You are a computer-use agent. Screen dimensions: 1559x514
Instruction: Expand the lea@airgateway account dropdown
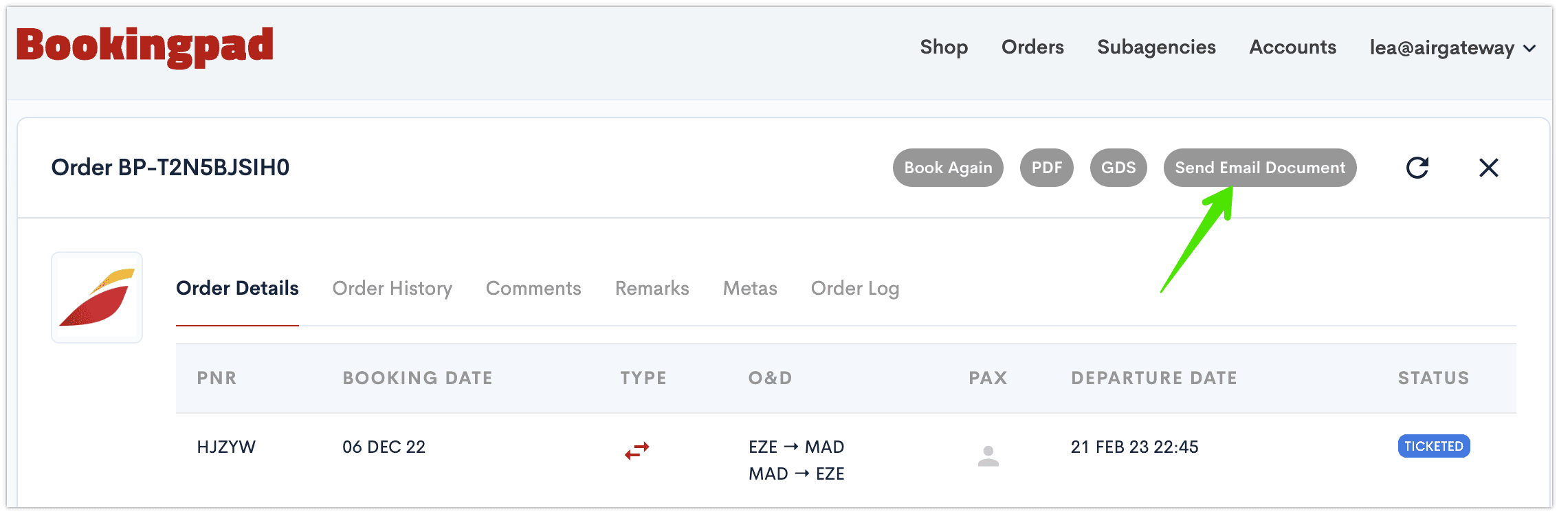(x=1452, y=47)
